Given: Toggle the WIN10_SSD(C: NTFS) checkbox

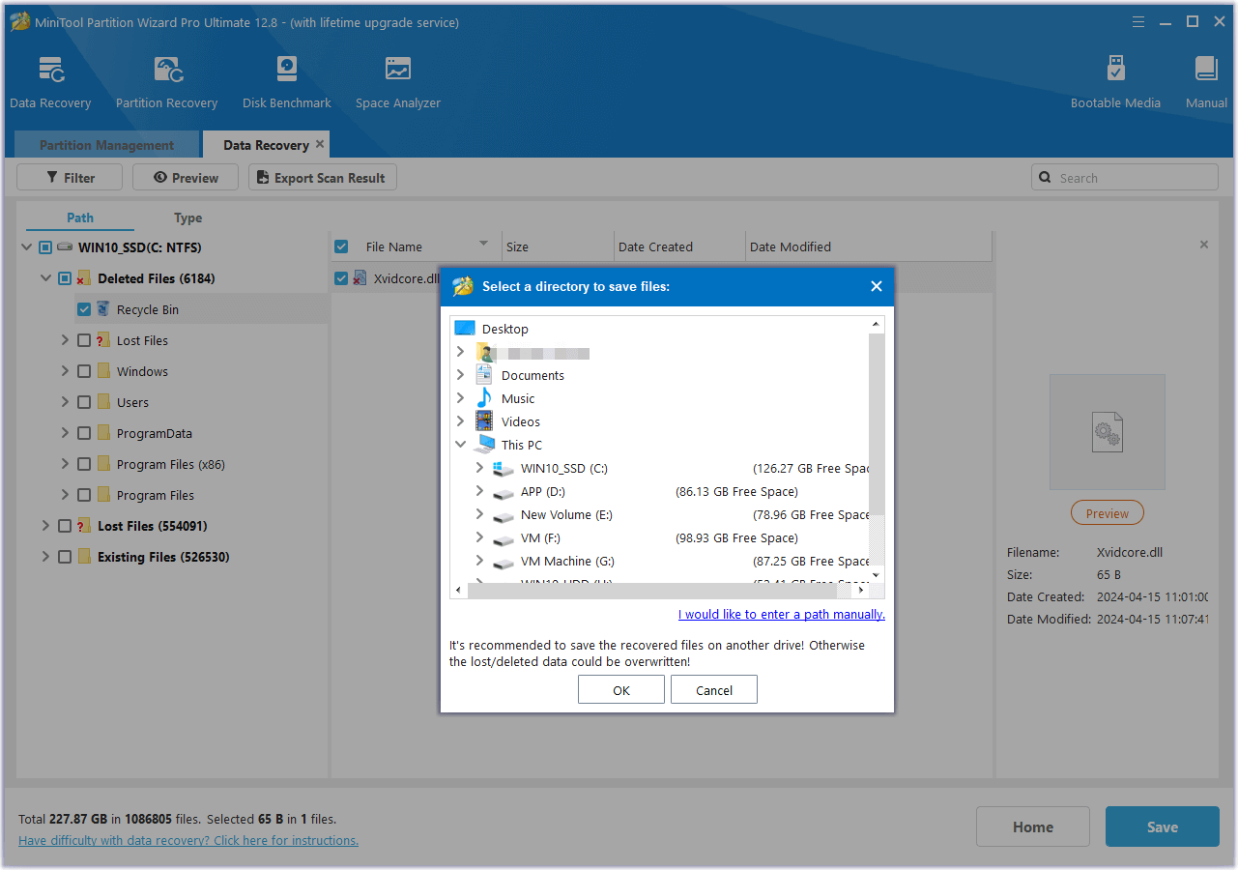Looking at the screenshot, I should click(x=45, y=247).
